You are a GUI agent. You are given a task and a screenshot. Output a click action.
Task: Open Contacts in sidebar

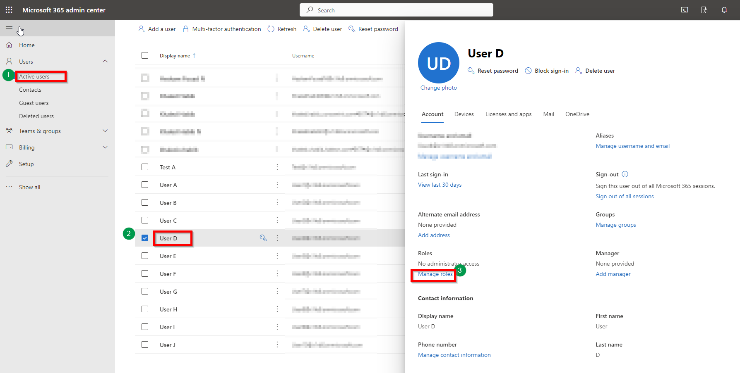30,90
